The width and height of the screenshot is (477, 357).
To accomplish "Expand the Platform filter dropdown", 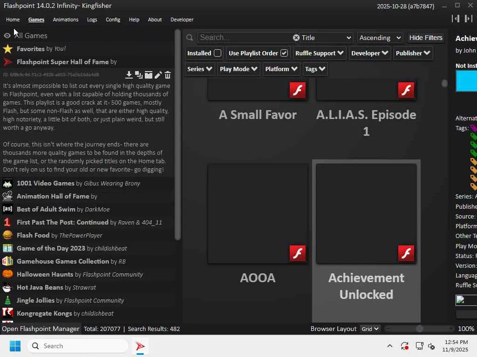I will pos(281,69).
